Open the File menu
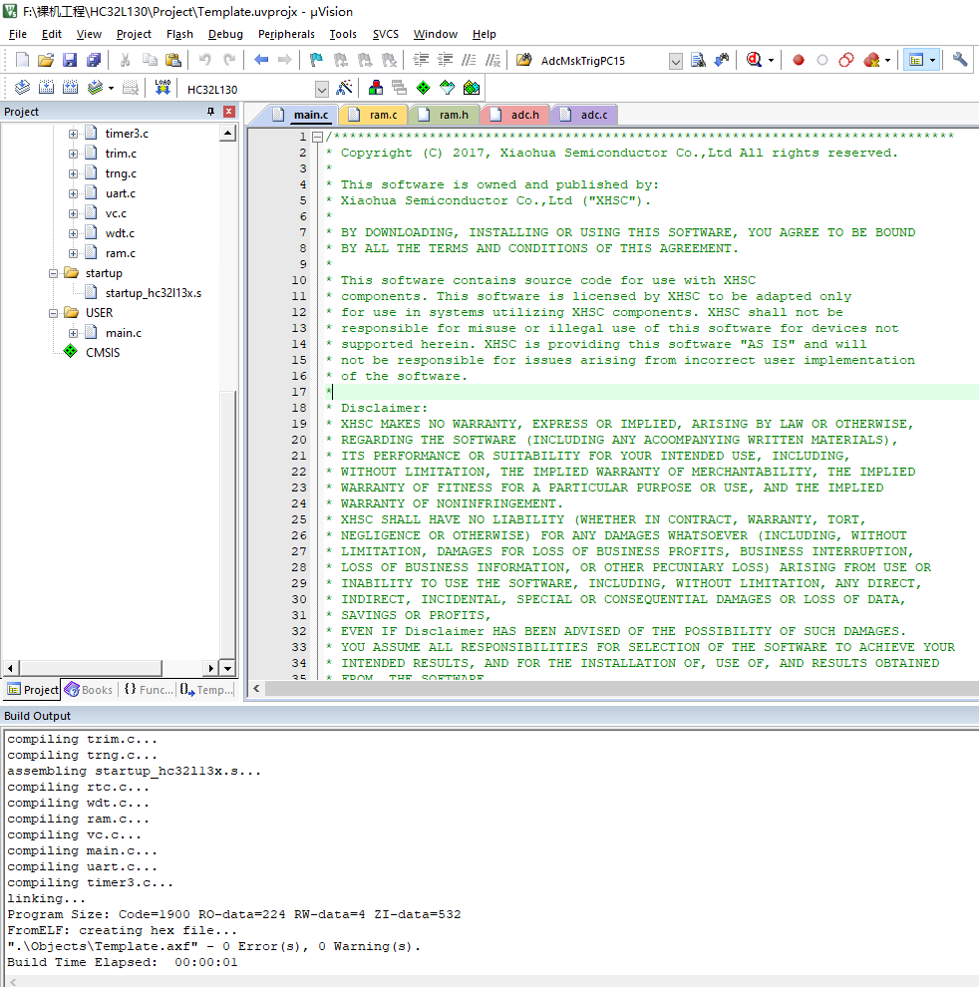Screen dimensions: 979x987 18,34
